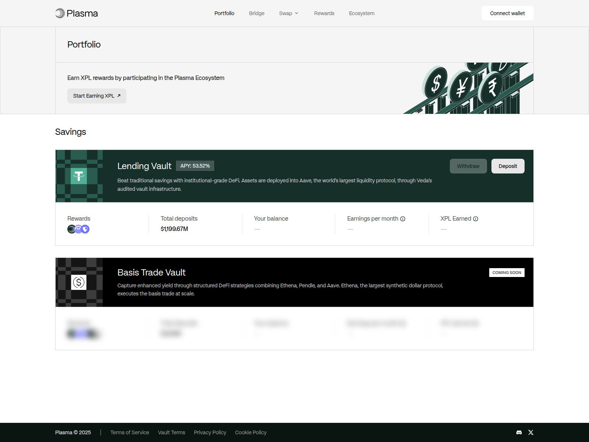Click the Earnings per month info icon
Image resolution: width=589 pixels, height=442 pixels.
click(x=403, y=219)
